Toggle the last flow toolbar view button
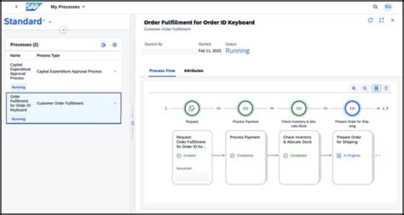 (386, 88)
